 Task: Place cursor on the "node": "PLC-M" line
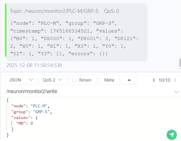(x=31, y=106)
